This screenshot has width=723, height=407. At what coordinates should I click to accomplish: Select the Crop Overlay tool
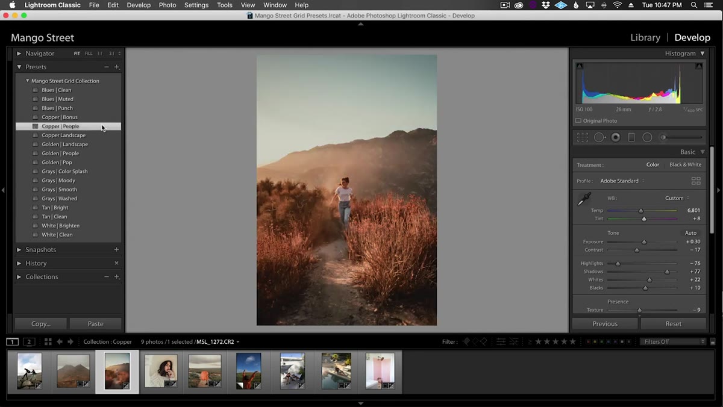[x=583, y=137]
